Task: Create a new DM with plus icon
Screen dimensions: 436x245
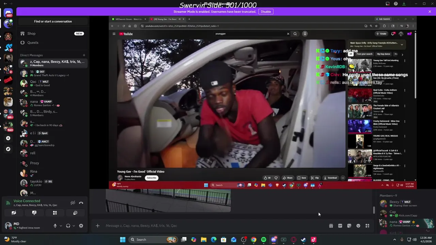Action: click(x=84, y=55)
